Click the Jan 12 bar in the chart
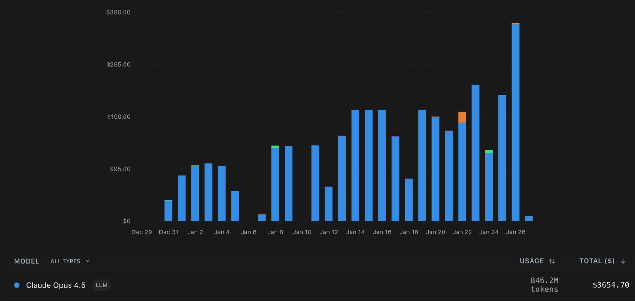Screen dimensions: 635x301 [x=329, y=204]
